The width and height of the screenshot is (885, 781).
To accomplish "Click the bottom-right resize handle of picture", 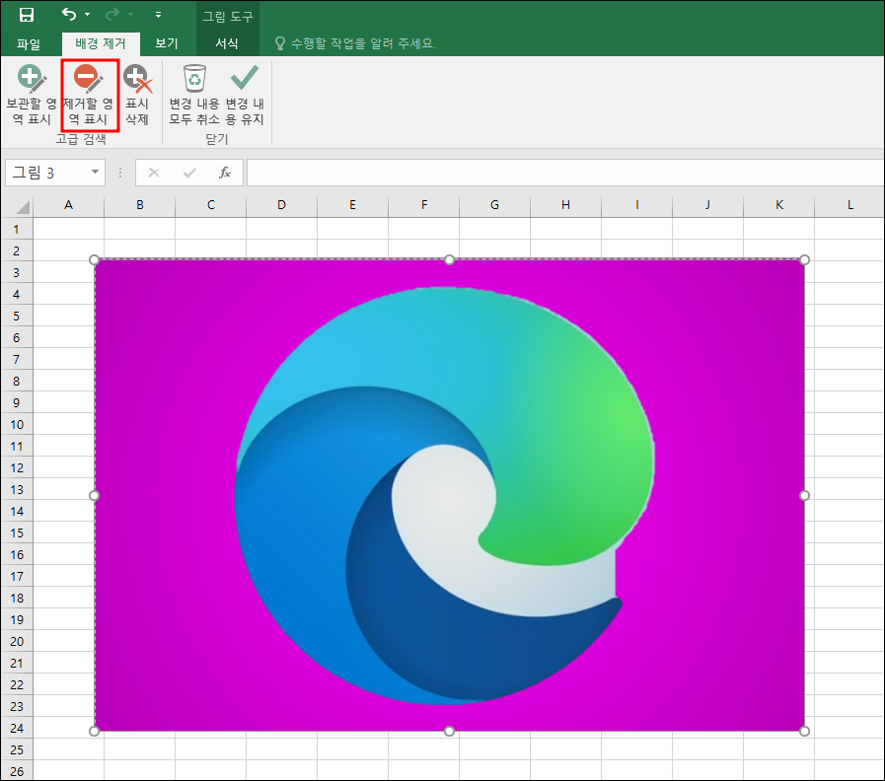I will pyautogui.click(x=805, y=732).
